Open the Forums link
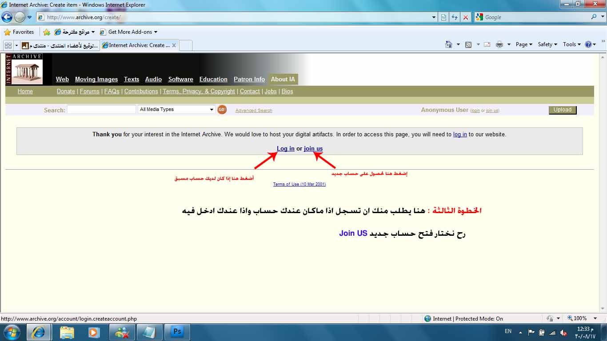607x341 pixels. (x=90, y=91)
